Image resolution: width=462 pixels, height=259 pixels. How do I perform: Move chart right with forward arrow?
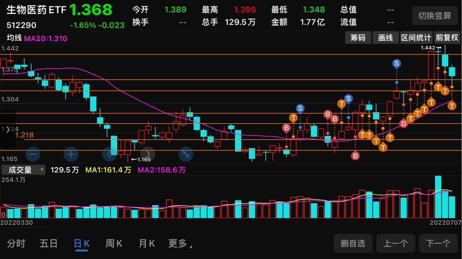[148, 154]
